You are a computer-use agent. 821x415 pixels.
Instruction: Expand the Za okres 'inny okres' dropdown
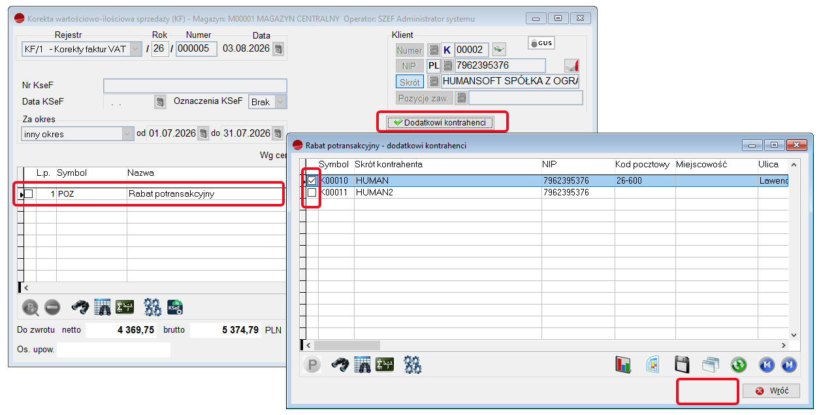(127, 134)
